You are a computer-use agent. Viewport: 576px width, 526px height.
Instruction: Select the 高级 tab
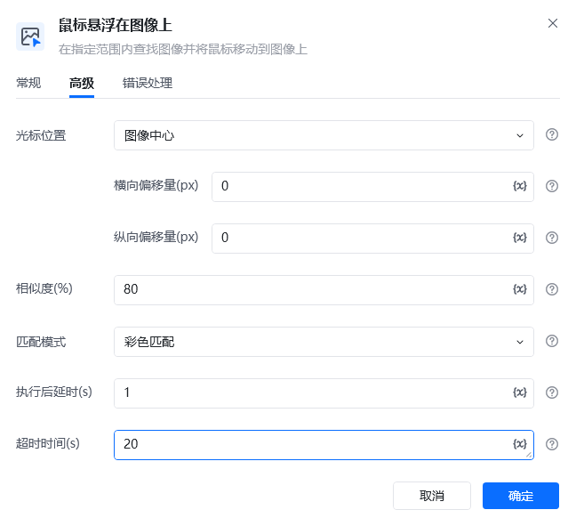(82, 83)
